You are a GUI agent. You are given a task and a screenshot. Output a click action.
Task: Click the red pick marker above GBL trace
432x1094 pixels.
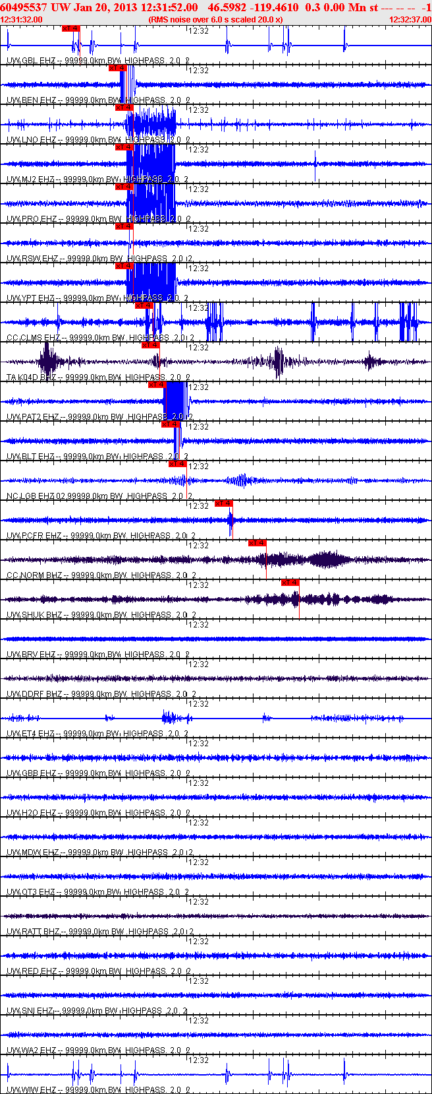coord(71,28)
